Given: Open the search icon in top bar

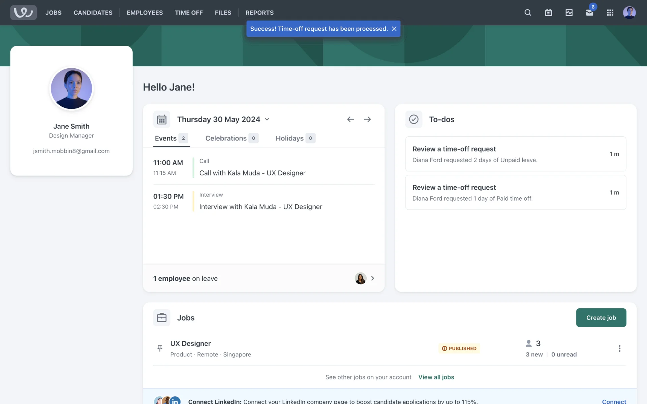Looking at the screenshot, I should tap(528, 12).
